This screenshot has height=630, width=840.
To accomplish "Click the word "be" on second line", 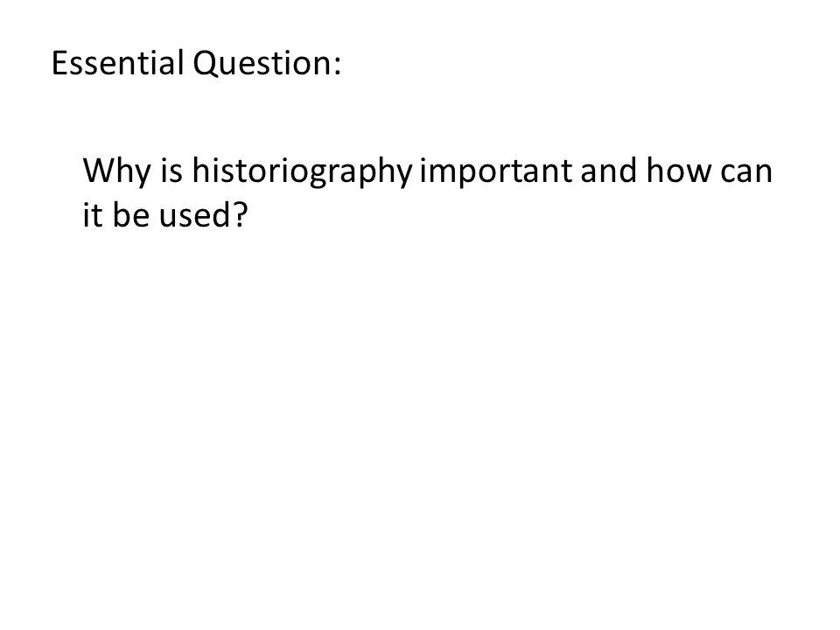I will [x=130, y=213].
